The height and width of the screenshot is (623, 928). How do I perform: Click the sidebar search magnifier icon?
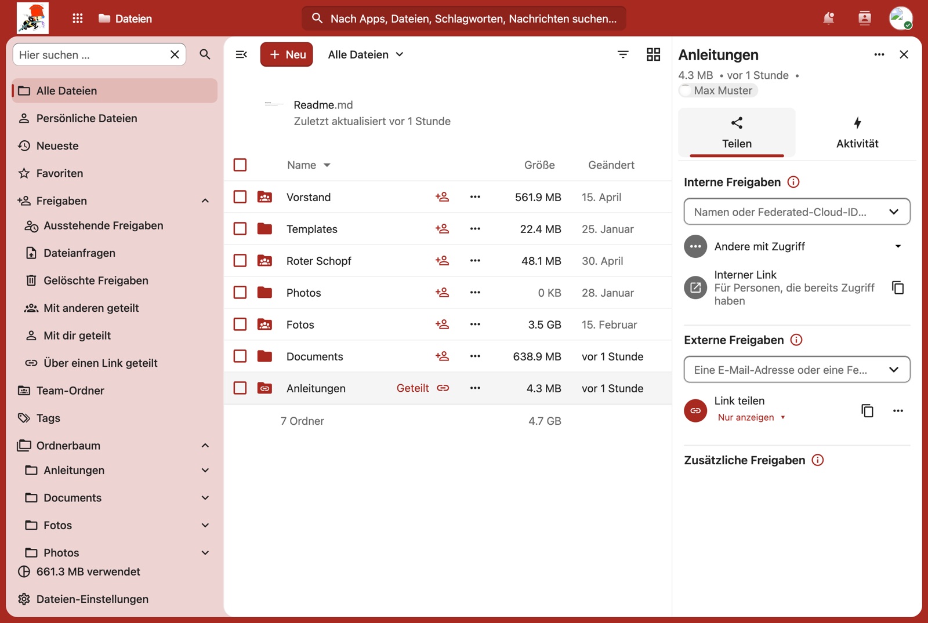205,54
